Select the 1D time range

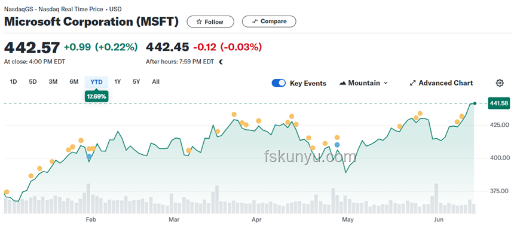(x=13, y=82)
